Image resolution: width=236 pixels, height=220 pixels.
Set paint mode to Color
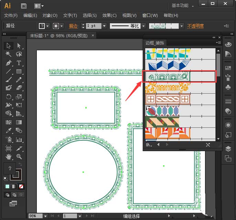(x=7, y=186)
